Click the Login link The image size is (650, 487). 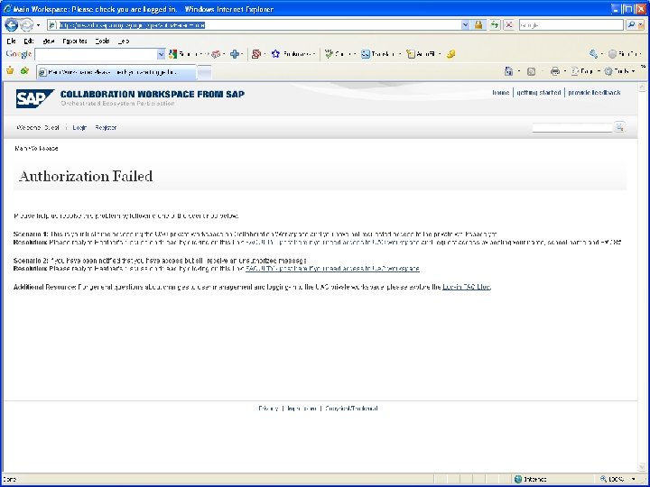(79, 127)
